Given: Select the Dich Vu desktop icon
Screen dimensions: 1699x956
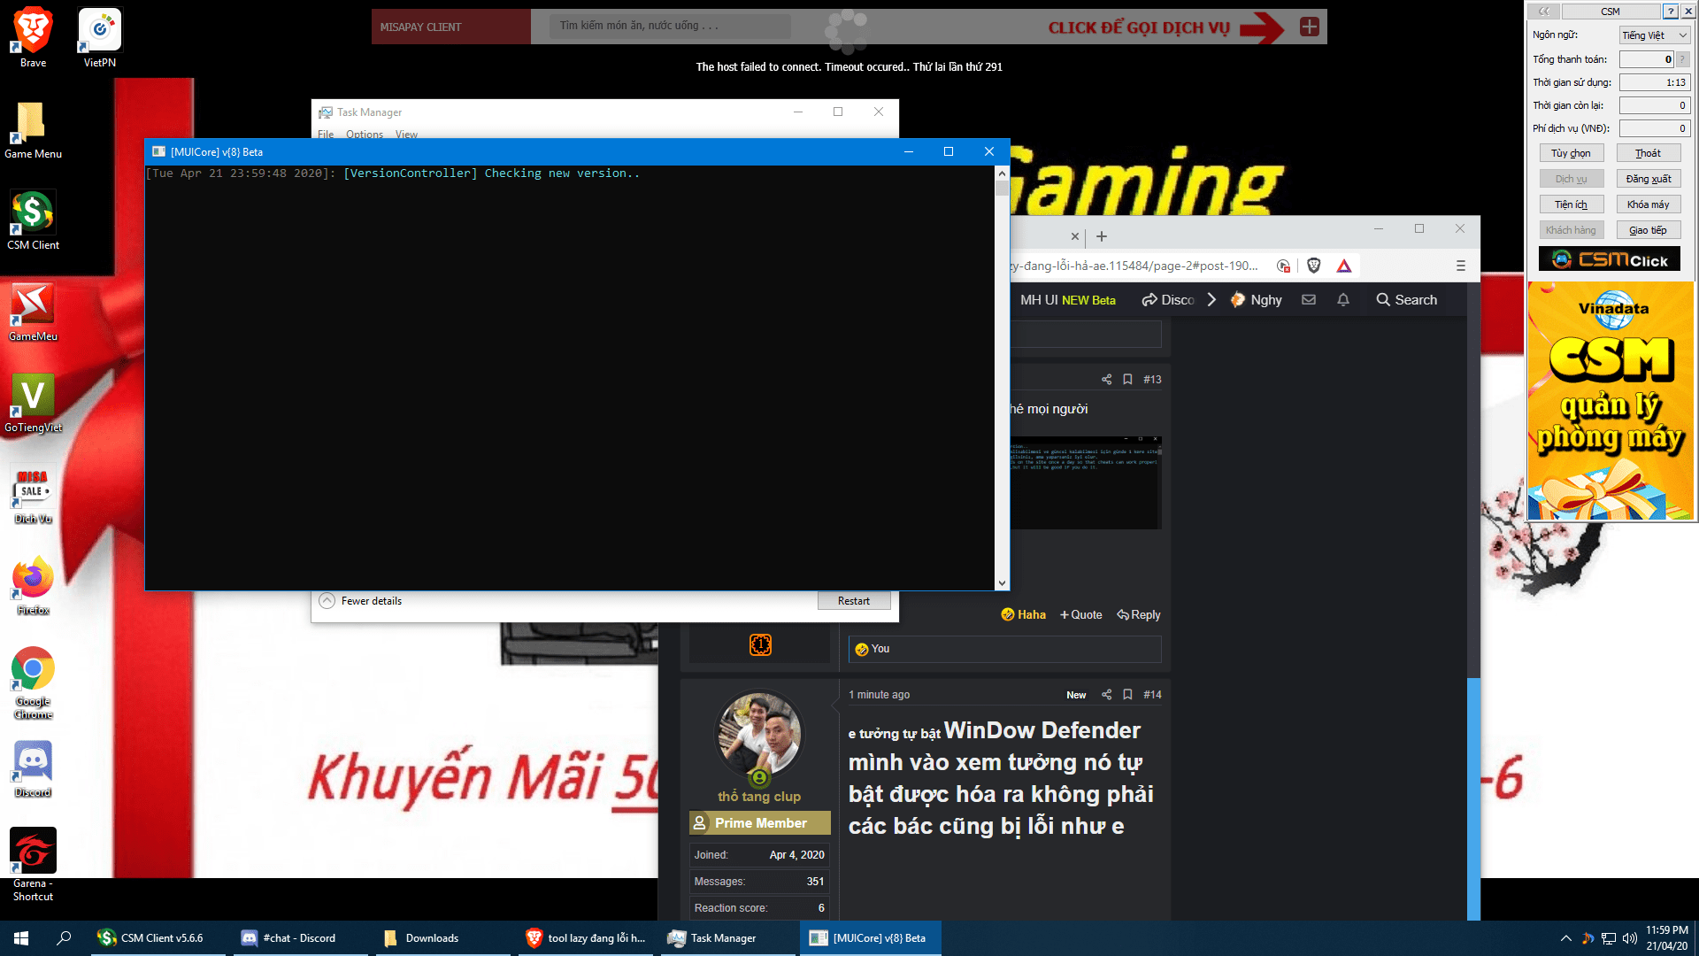Looking at the screenshot, I should pos(33,494).
